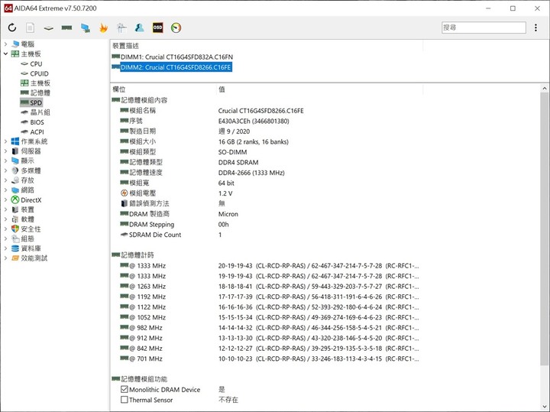This screenshot has width=550, height=412.
Task: Toggle the Thermal Sensor checkbox
Action: pos(125,400)
